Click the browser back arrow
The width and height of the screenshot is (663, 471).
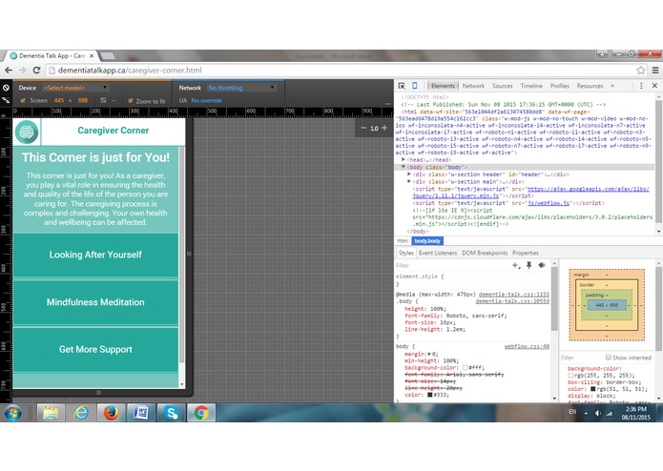point(8,71)
